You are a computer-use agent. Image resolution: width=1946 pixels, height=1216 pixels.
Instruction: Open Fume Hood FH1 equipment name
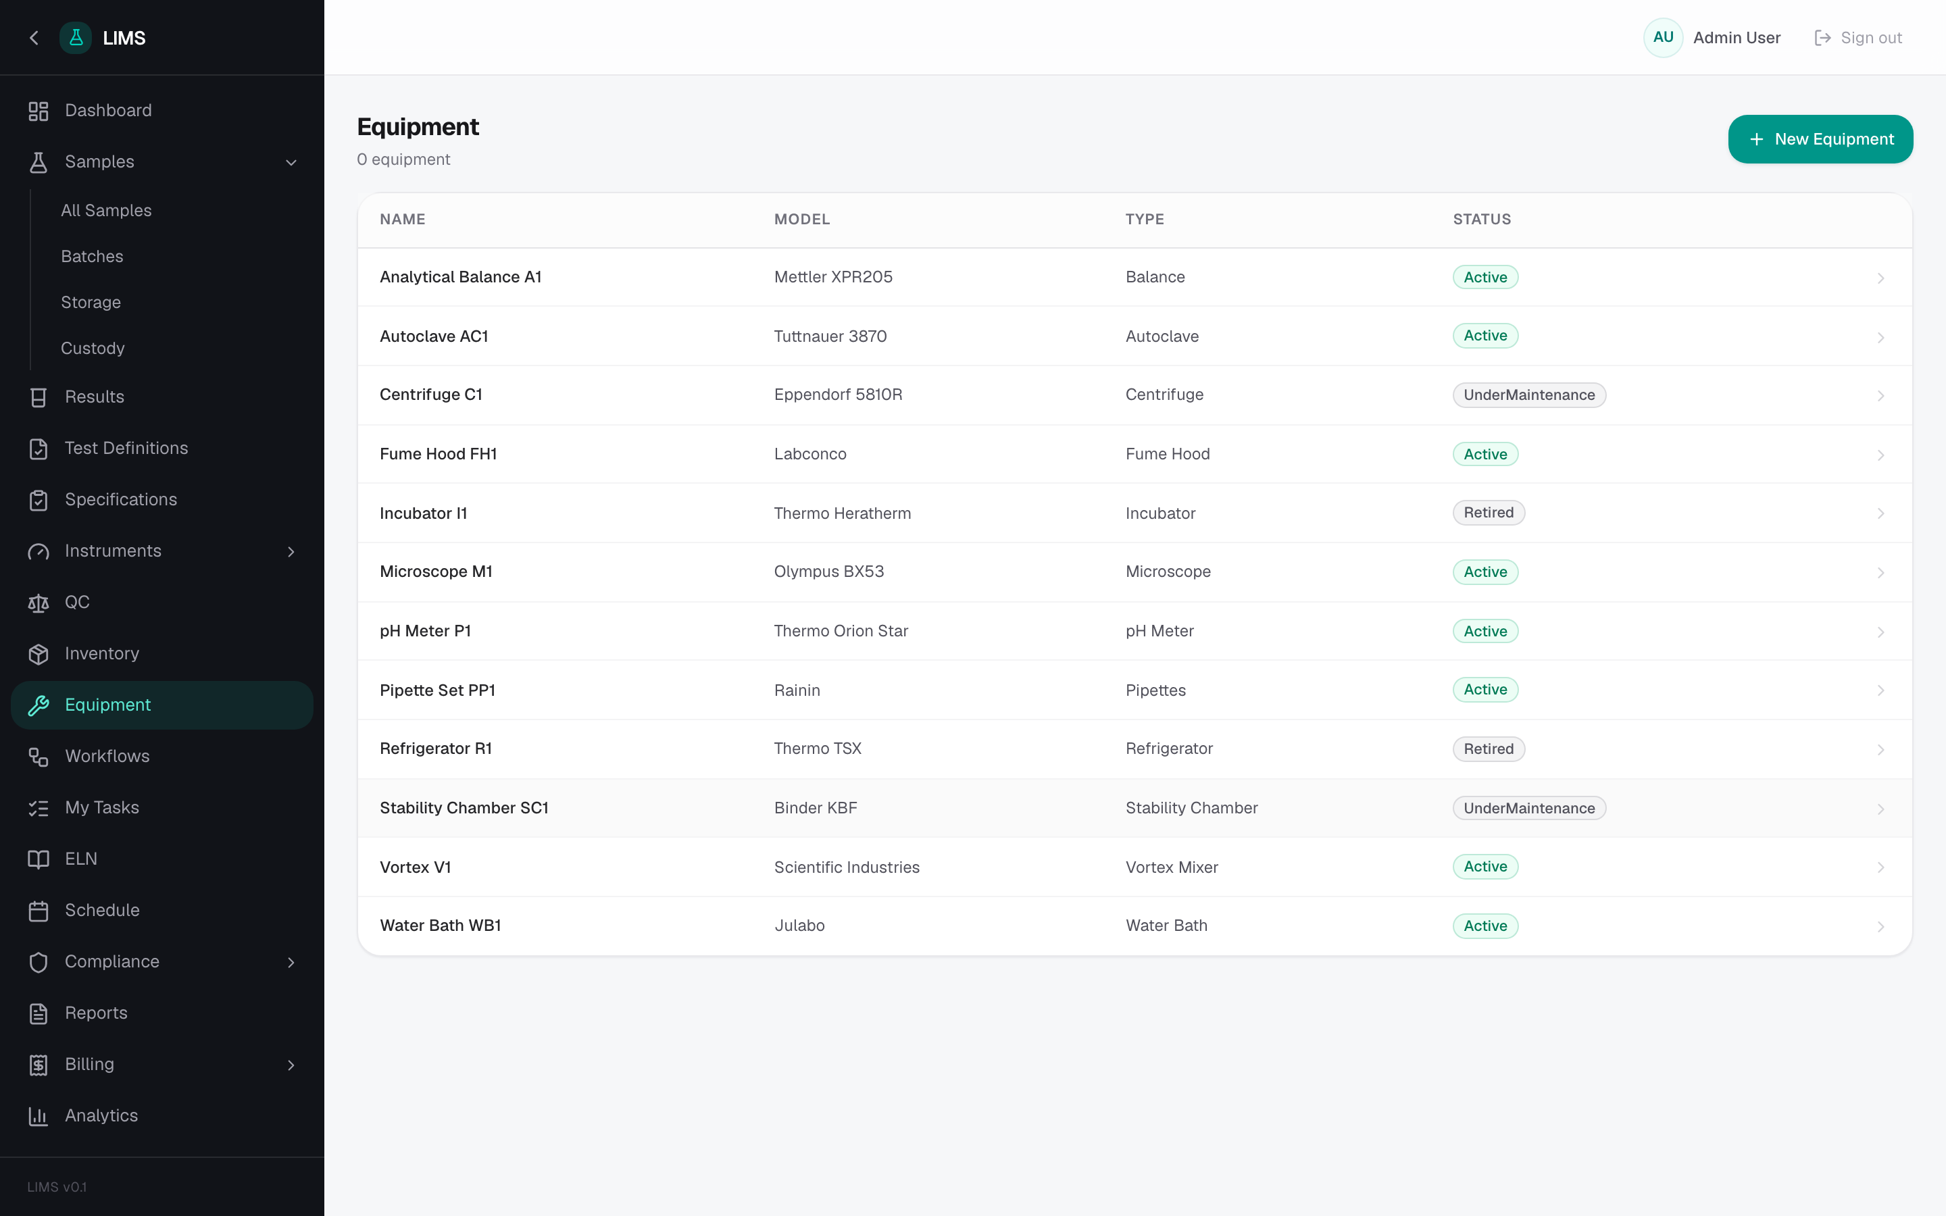point(439,453)
